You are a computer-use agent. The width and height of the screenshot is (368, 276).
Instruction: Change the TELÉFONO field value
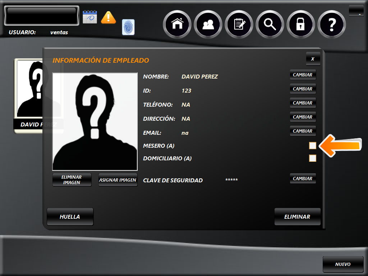pos(303,103)
